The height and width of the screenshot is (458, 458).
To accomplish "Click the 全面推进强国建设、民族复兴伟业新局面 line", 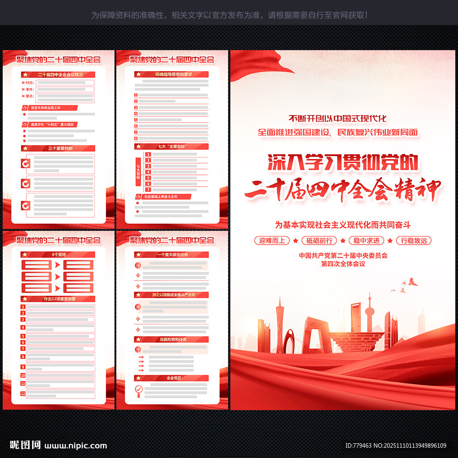I will tap(338, 132).
